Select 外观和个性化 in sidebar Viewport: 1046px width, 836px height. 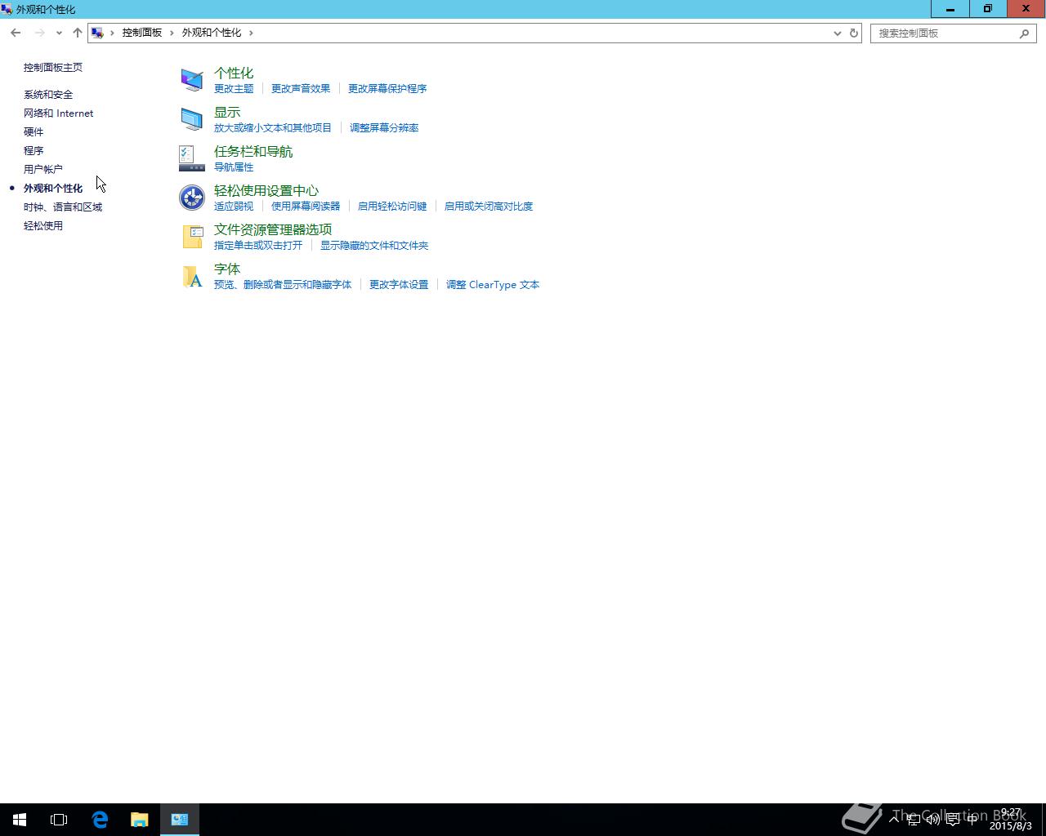[53, 189]
